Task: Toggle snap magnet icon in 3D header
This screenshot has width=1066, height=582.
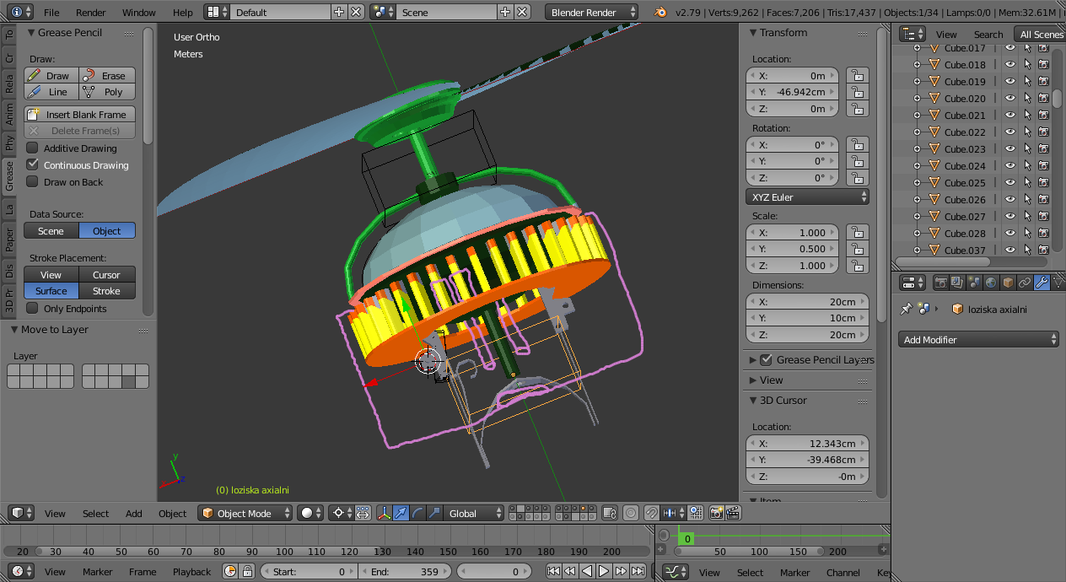Action: click(x=651, y=513)
